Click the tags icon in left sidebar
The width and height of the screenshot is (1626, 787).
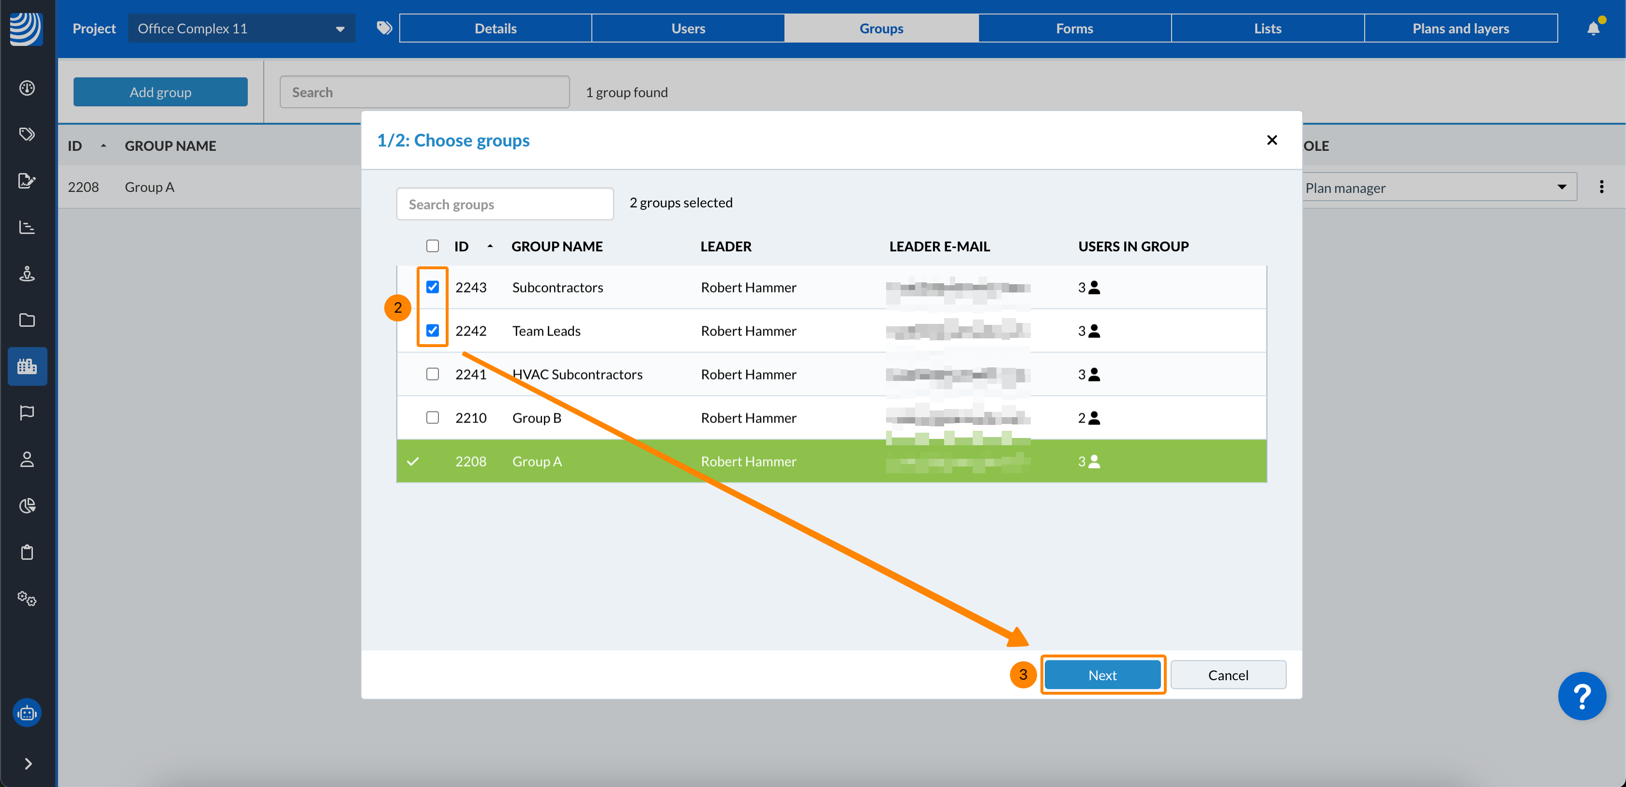tap(27, 134)
